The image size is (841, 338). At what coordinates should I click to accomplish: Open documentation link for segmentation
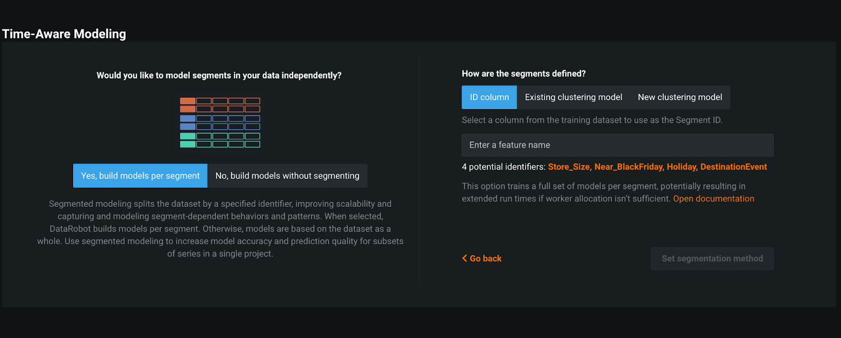tap(714, 198)
